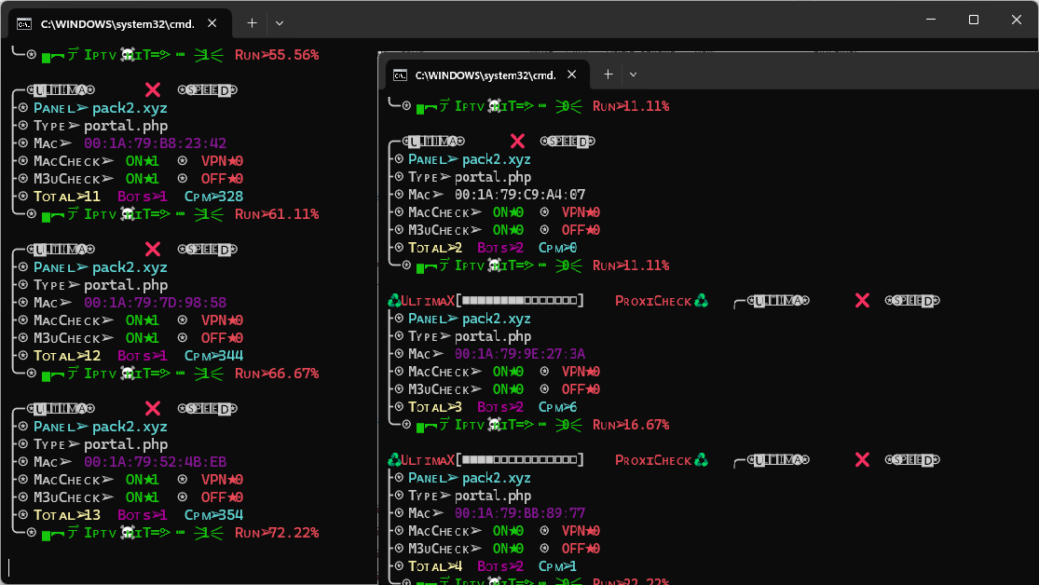Click the recycle icon before UltimaX above MAC 00:1A:79:9E:27:3A
This screenshot has width=1039, height=585.
pos(393,301)
